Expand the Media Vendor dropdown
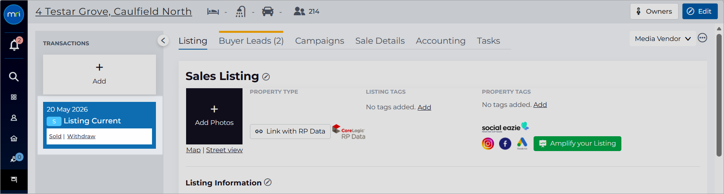 pyautogui.click(x=662, y=39)
